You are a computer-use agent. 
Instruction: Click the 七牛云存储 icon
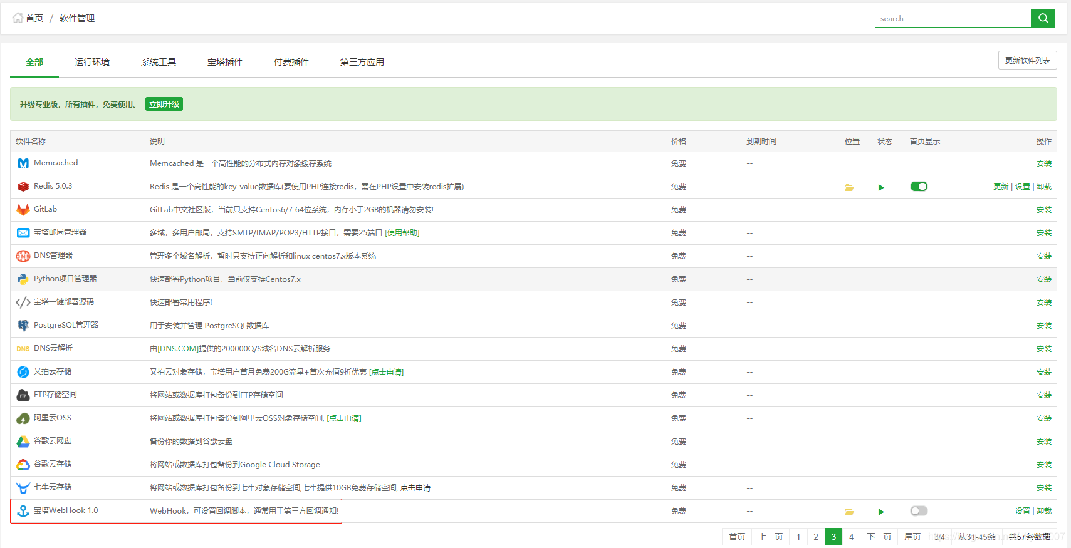click(23, 488)
